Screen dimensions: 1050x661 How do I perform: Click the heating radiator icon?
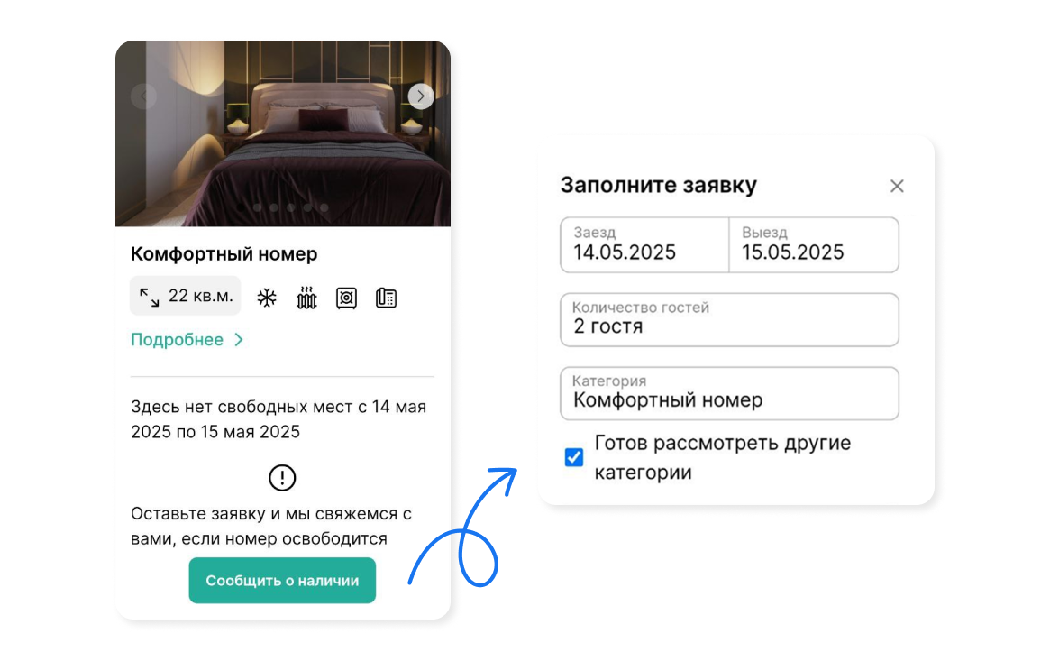click(x=306, y=298)
